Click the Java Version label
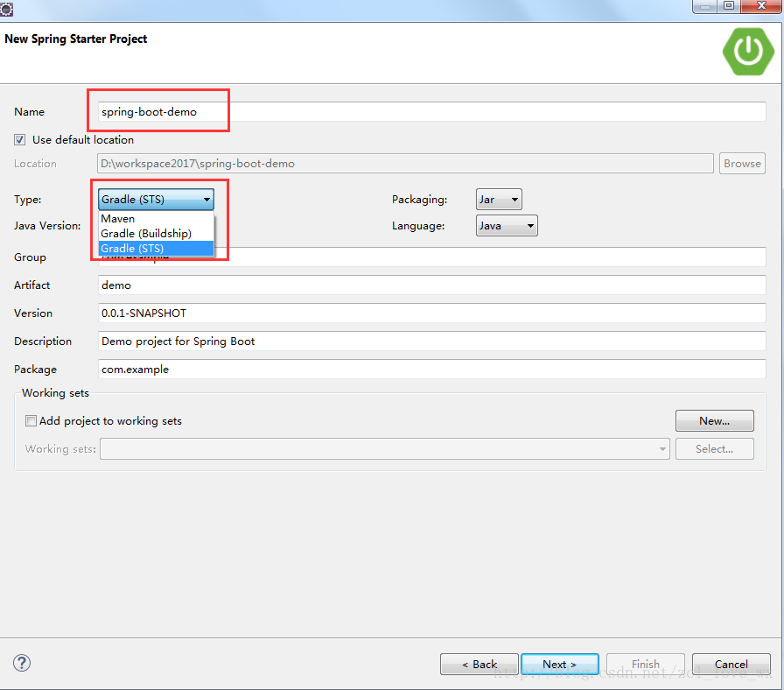This screenshot has width=784, height=690. (47, 226)
